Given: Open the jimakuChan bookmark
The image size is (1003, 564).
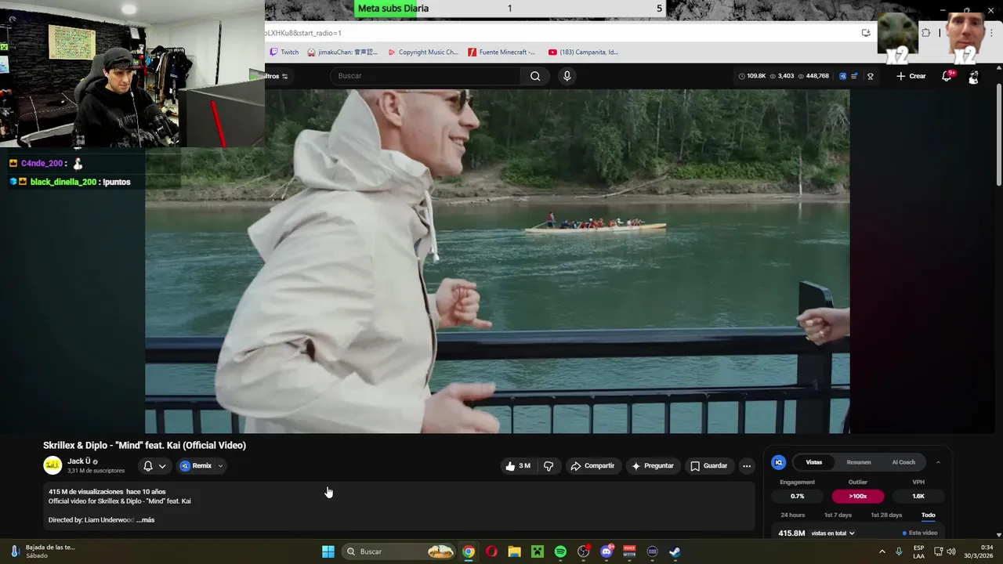Looking at the screenshot, I should pos(342,52).
